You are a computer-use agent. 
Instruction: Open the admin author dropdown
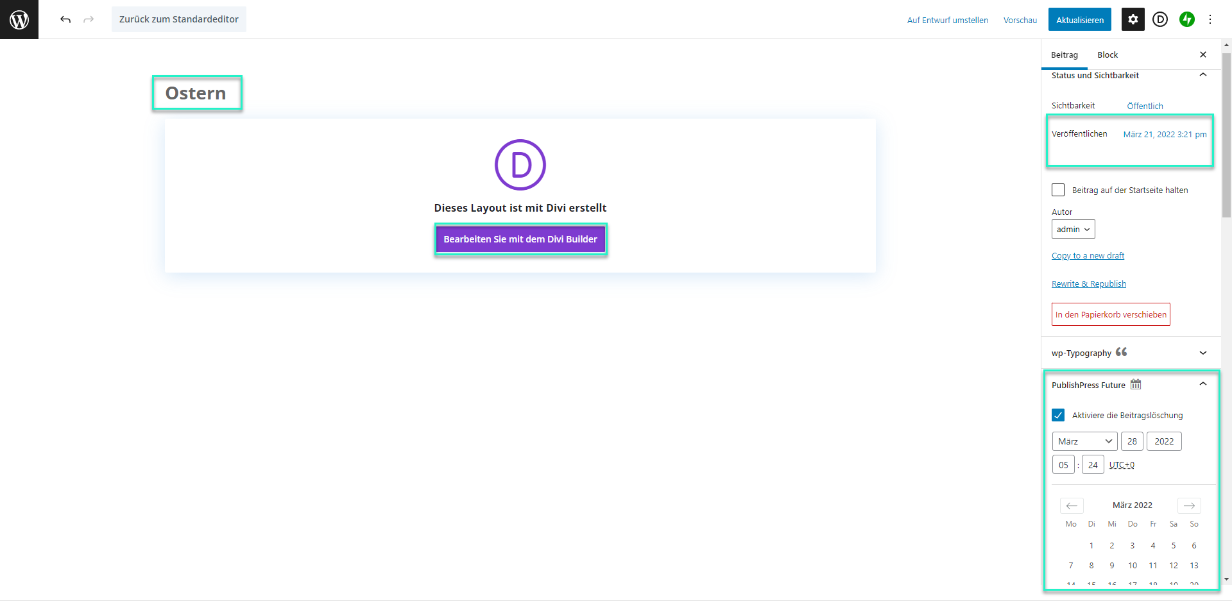click(x=1073, y=229)
